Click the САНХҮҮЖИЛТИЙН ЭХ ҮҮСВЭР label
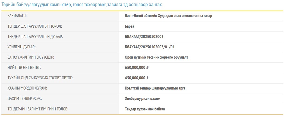This screenshot has height=121, width=284. (33, 57)
